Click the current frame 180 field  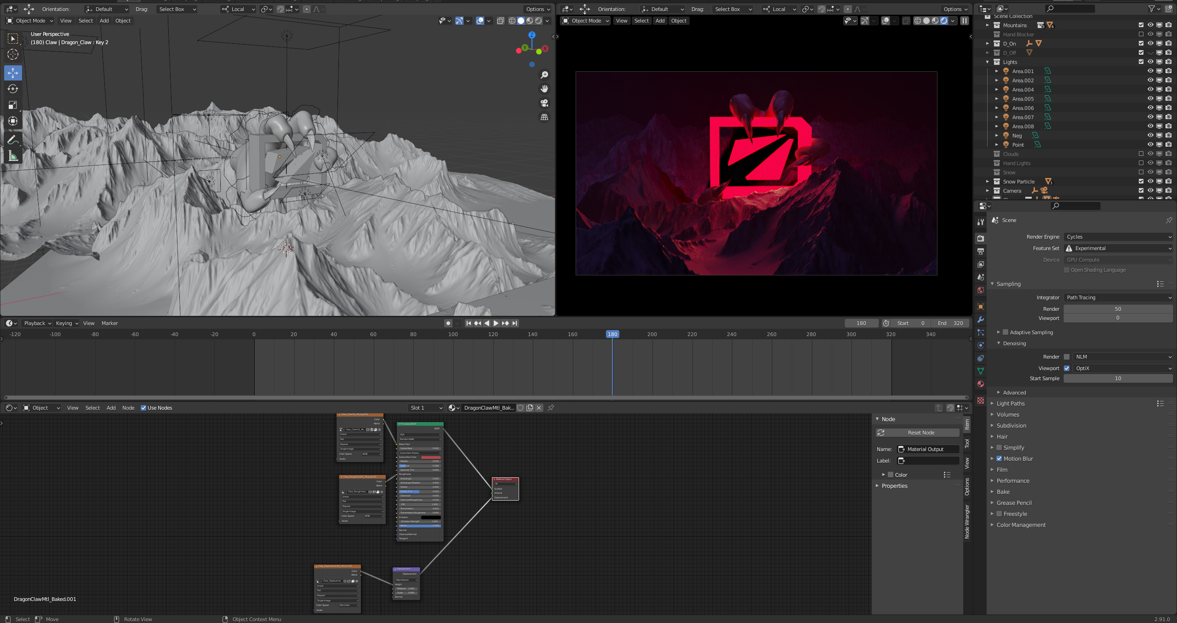click(861, 323)
